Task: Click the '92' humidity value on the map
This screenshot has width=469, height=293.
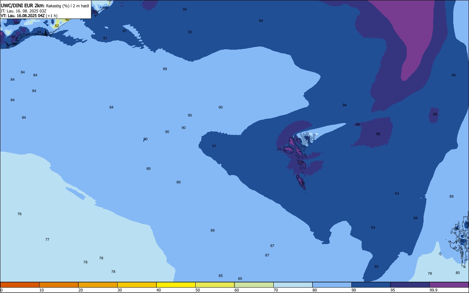Action: [376, 267]
